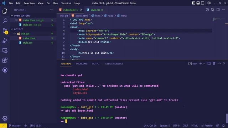Image resolution: width=228 pixels, height=128 pixels.
Task: Close the terminal panel
Action: coord(224,64)
